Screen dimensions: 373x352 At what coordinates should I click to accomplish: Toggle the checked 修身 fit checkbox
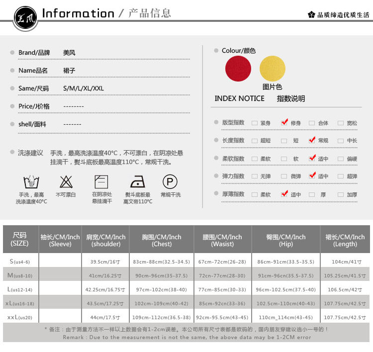(284, 122)
